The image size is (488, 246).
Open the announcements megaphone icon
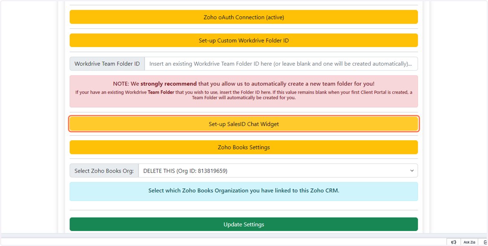453,242
